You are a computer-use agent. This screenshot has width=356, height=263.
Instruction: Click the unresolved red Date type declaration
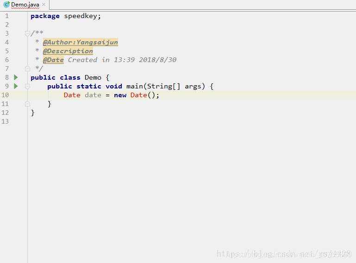point(72,95)
